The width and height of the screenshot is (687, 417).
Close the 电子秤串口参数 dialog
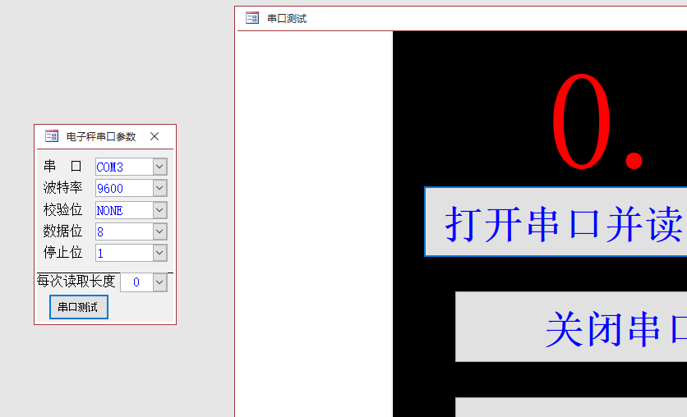tap(154, 136)
